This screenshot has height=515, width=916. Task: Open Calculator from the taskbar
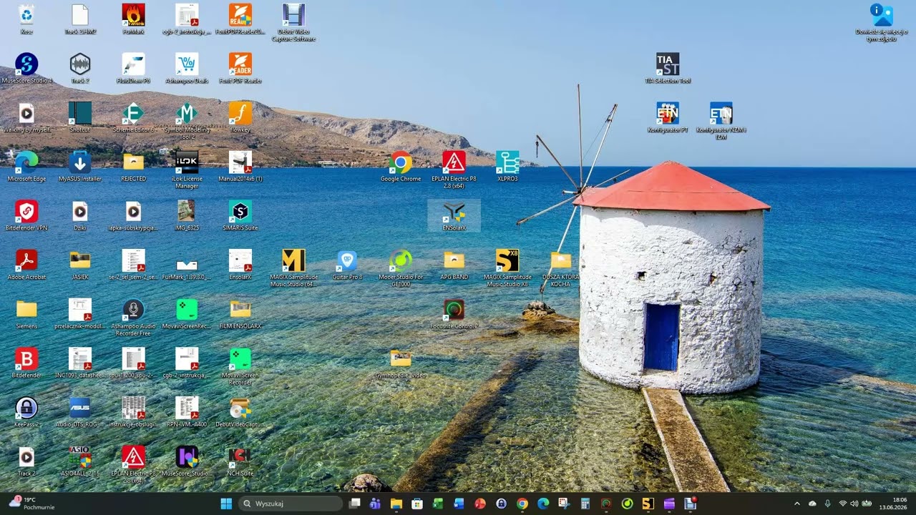585,504
